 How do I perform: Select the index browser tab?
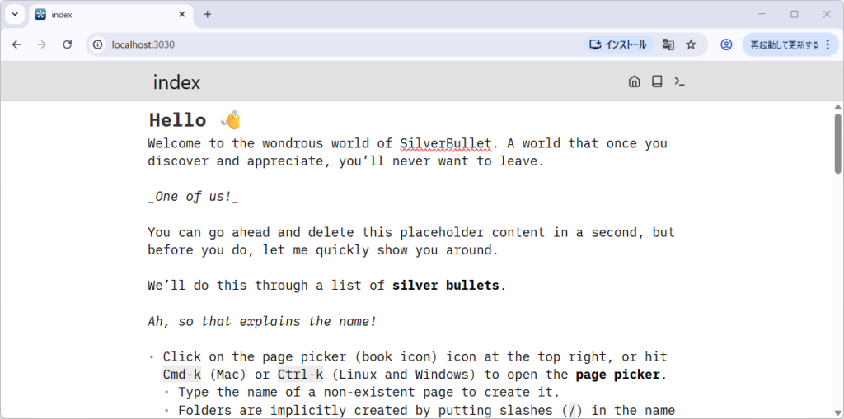(99, 14)
